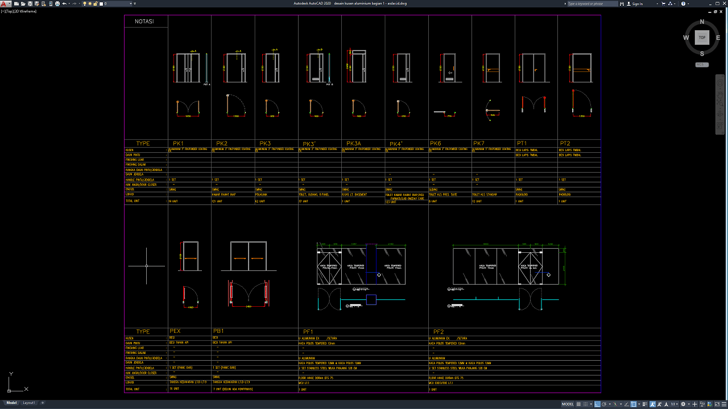Expand the WCS coordinate system dropdown
Viewport: 728px width, 409px height.
(702, 65)
